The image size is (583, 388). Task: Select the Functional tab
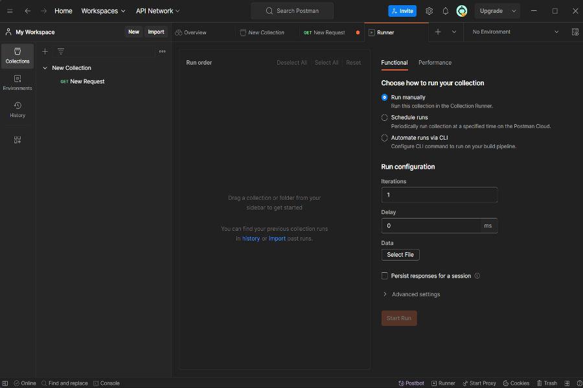coord(394,63)
